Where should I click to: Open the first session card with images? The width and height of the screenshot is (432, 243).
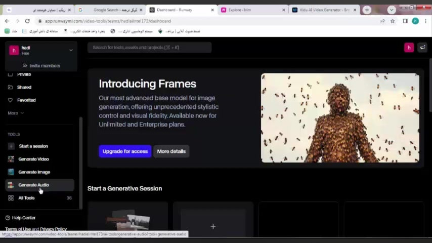(x=127, y=220)
